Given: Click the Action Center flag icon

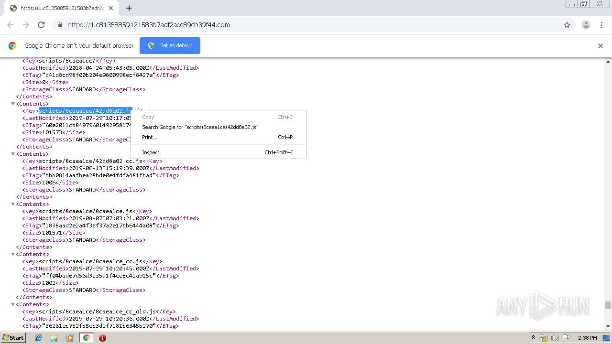Looking at the screenshot, I should coord(567,338).
